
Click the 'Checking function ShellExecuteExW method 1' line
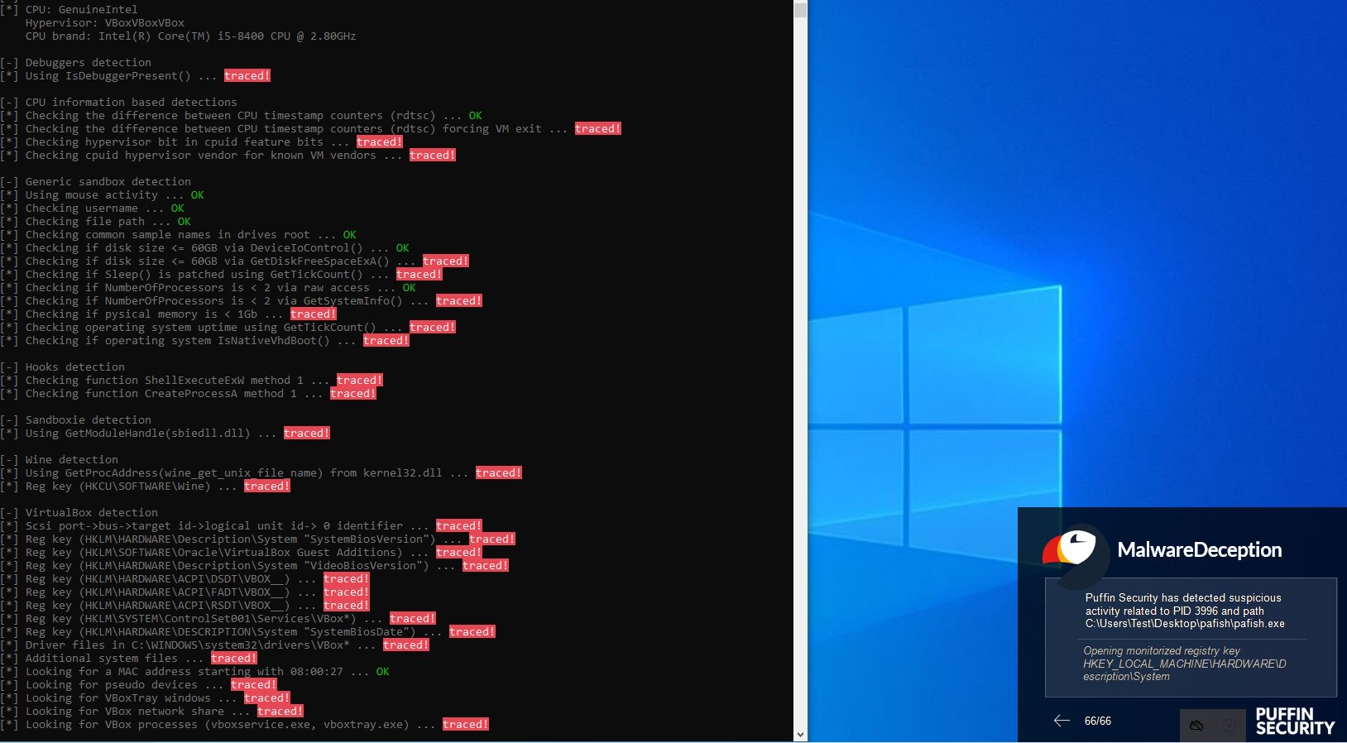[192, 381]
